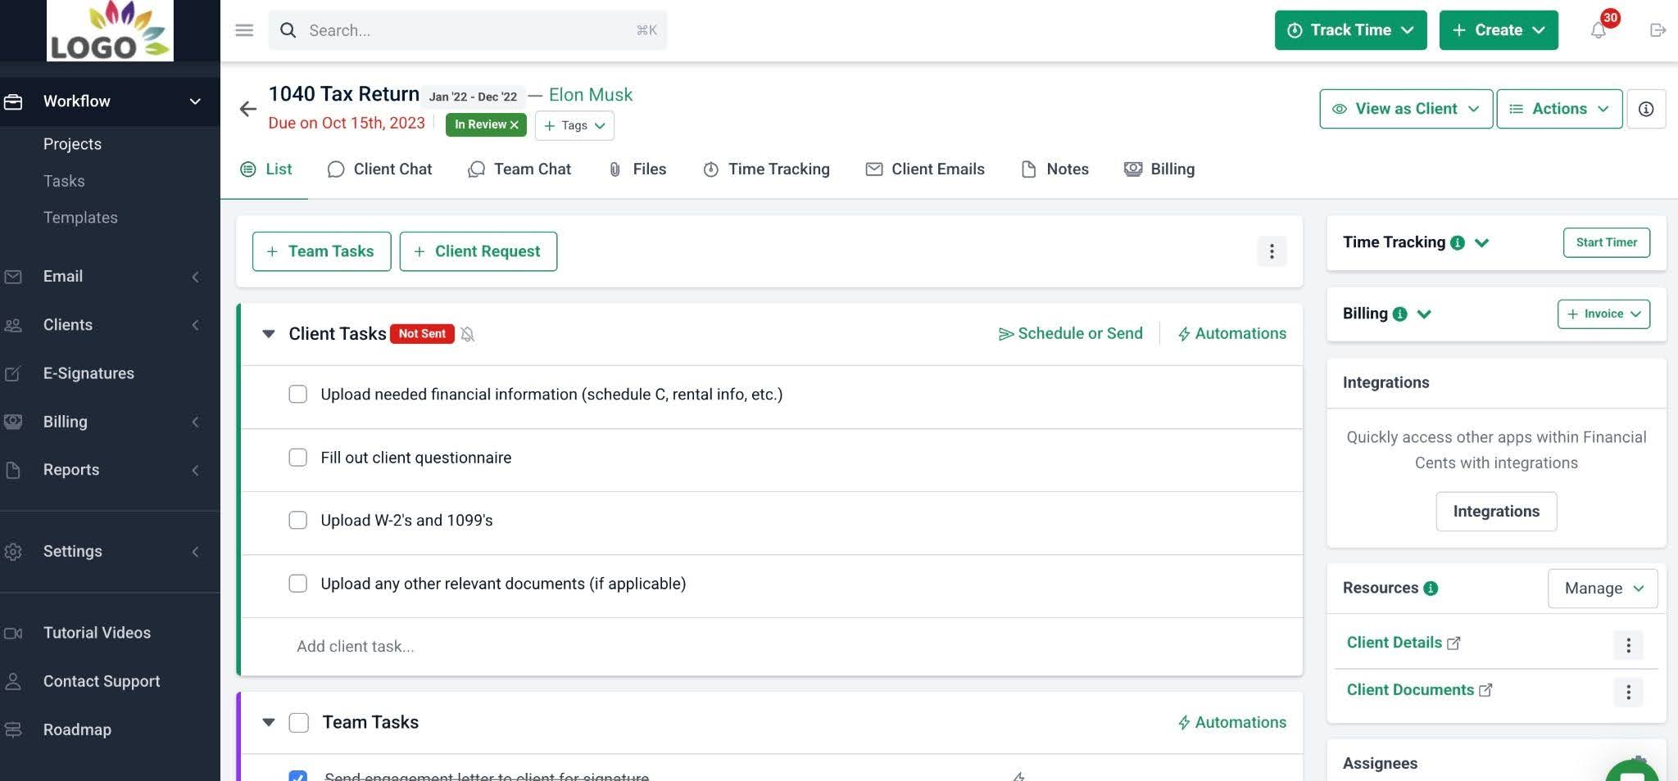Expand the Time Tracking panel chevron
Screen dimensions: 1678x781
pyautogui.click(x=1481, y=243)
